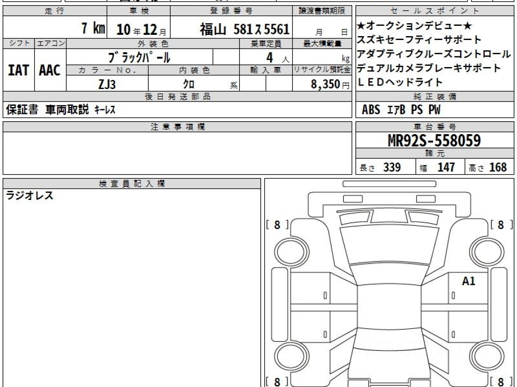This screenshot has height=387, width=517.
Task: Select the 保証書 item
Action: pos(22,110)
